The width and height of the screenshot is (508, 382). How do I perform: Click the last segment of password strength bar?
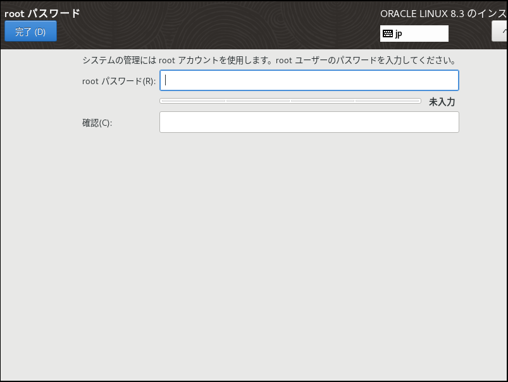point(388,101)
